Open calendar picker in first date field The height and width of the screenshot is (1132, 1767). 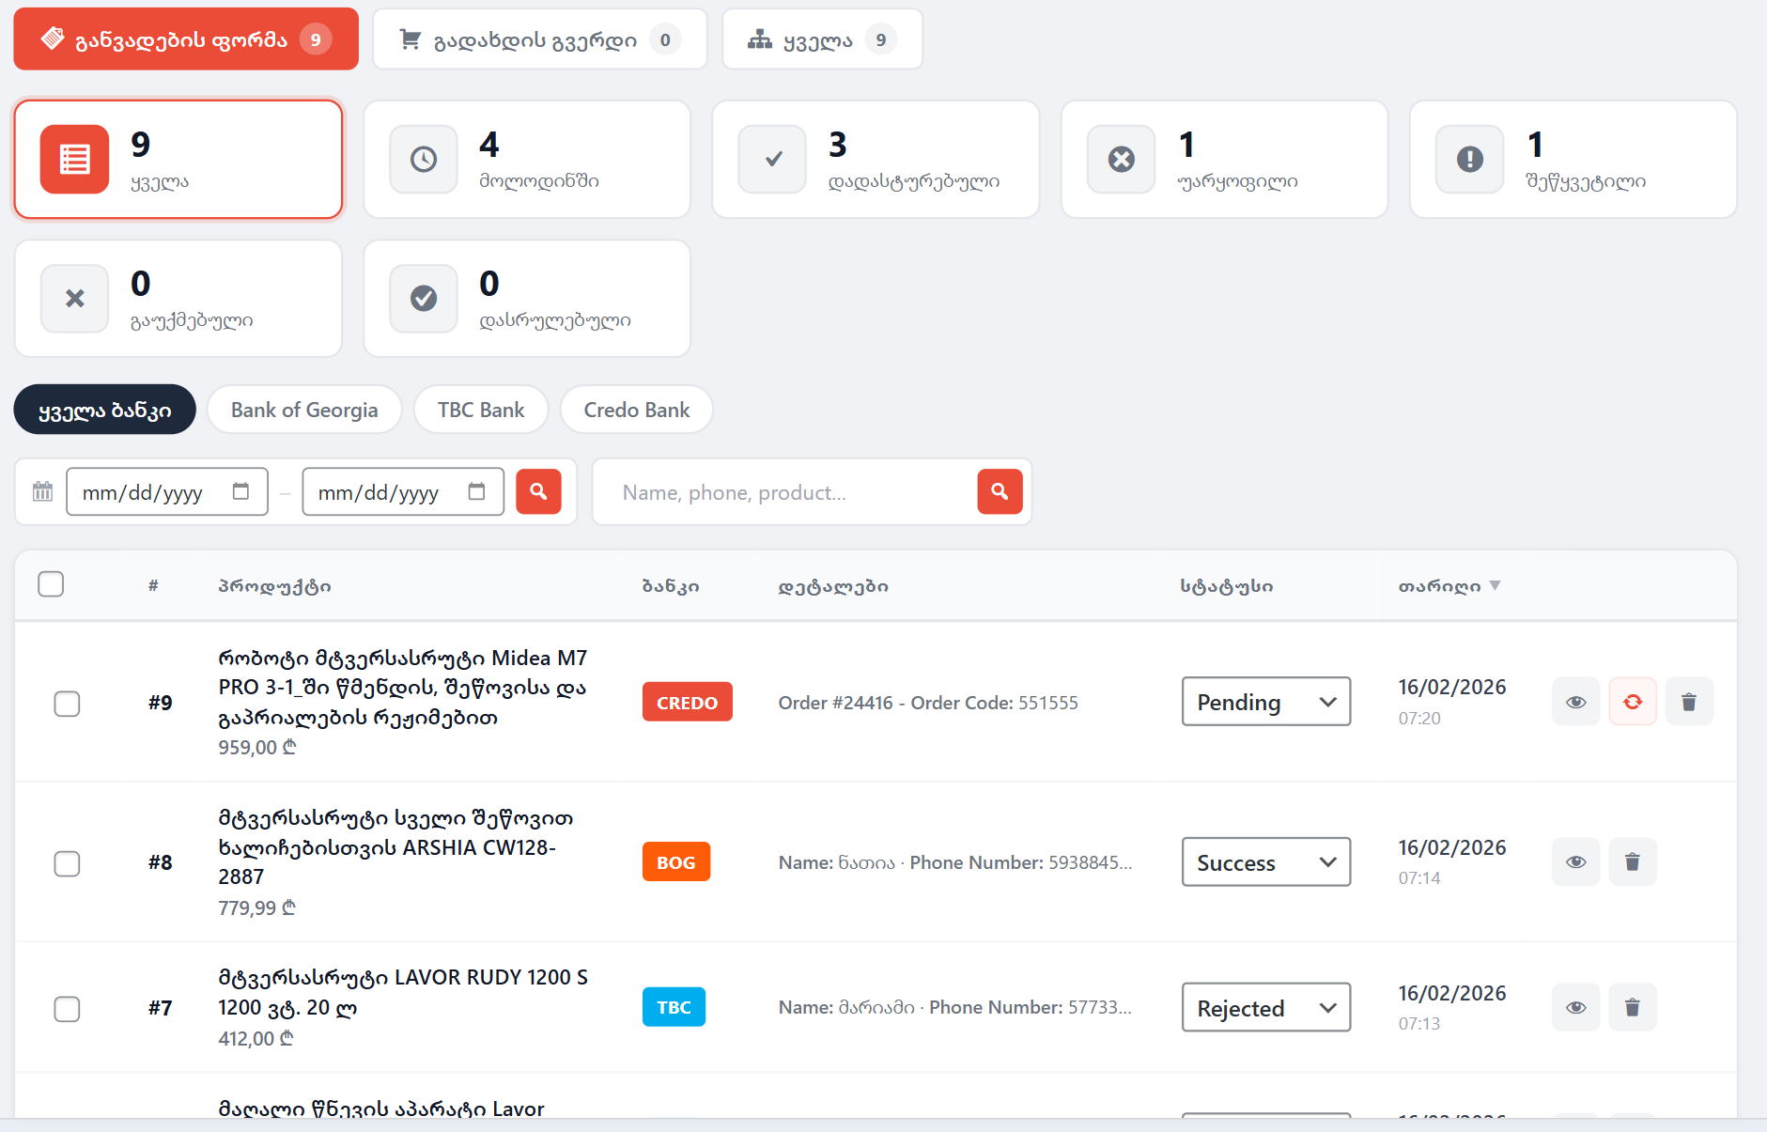click(240, 491)
